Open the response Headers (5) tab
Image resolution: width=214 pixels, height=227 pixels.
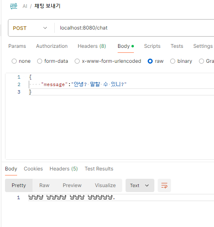pos(64,169)
